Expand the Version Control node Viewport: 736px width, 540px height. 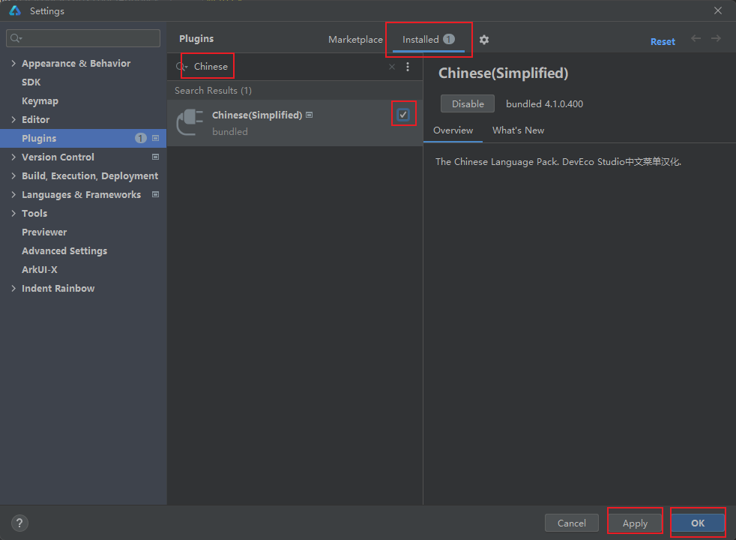pos(13,157)
